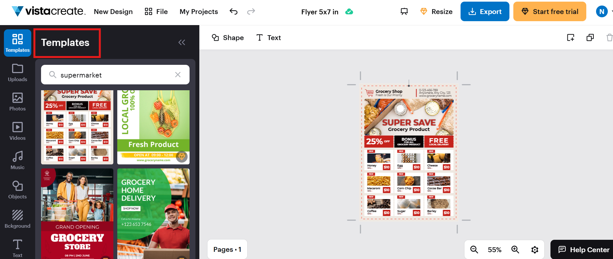Clear the supermarket search text
The image size is (613, 259).
pos(178,75)
